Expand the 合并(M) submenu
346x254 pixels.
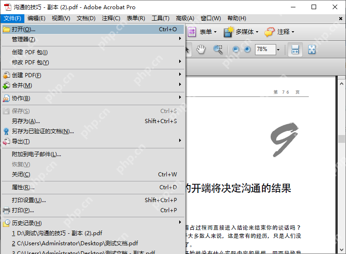coord(93,85)
